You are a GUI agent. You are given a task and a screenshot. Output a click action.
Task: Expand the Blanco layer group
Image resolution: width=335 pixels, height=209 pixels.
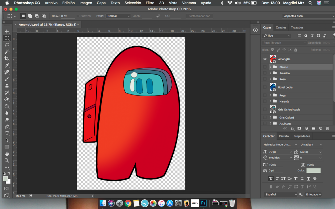(x=270, y=67)
